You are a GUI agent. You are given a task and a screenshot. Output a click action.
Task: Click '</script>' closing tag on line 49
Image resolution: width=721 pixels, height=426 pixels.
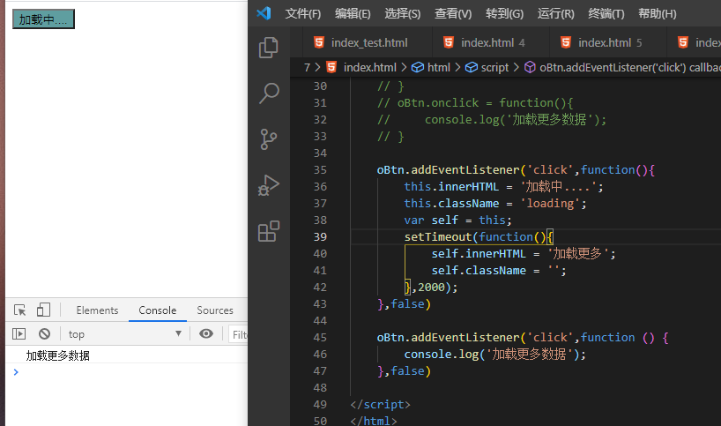click(x=380, y=404)
